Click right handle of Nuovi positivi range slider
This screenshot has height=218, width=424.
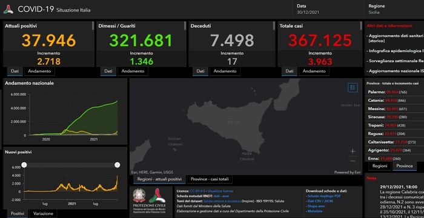click(118, 165)
